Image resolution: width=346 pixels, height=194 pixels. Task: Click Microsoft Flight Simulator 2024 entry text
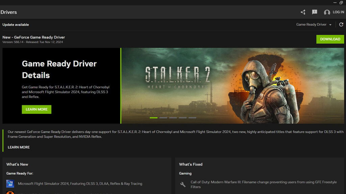pos(80,184)
